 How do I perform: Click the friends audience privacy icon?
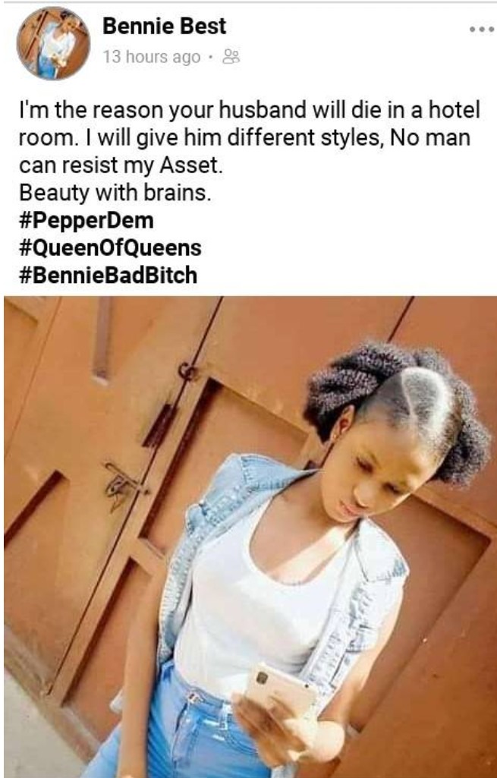point(231,57)
